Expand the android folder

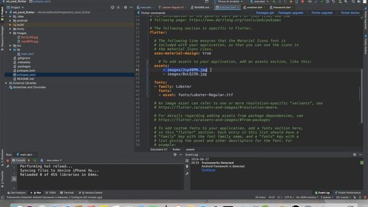[x=10, y=21]
